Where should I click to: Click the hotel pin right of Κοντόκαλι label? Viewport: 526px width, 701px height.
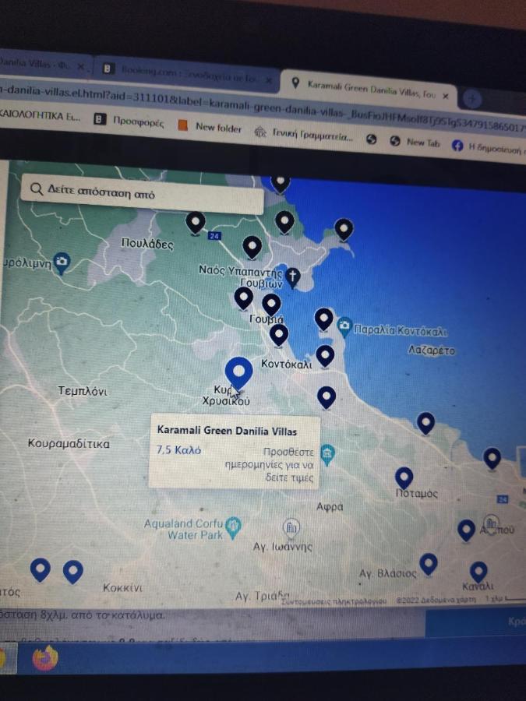[325, 356]
